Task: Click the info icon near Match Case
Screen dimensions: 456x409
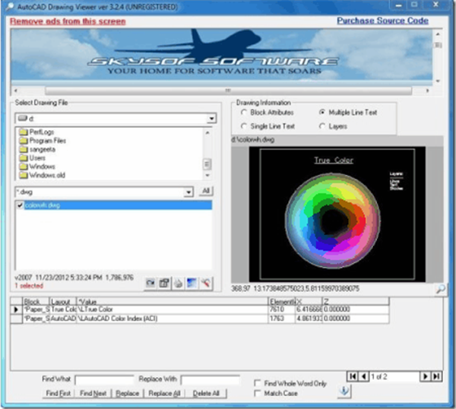Action: (344, 391)
